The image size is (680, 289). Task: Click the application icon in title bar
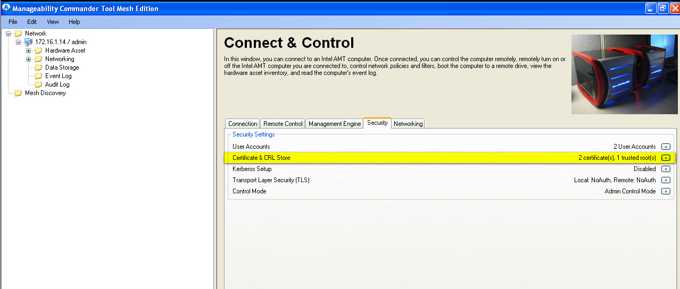tap(6, 8)
